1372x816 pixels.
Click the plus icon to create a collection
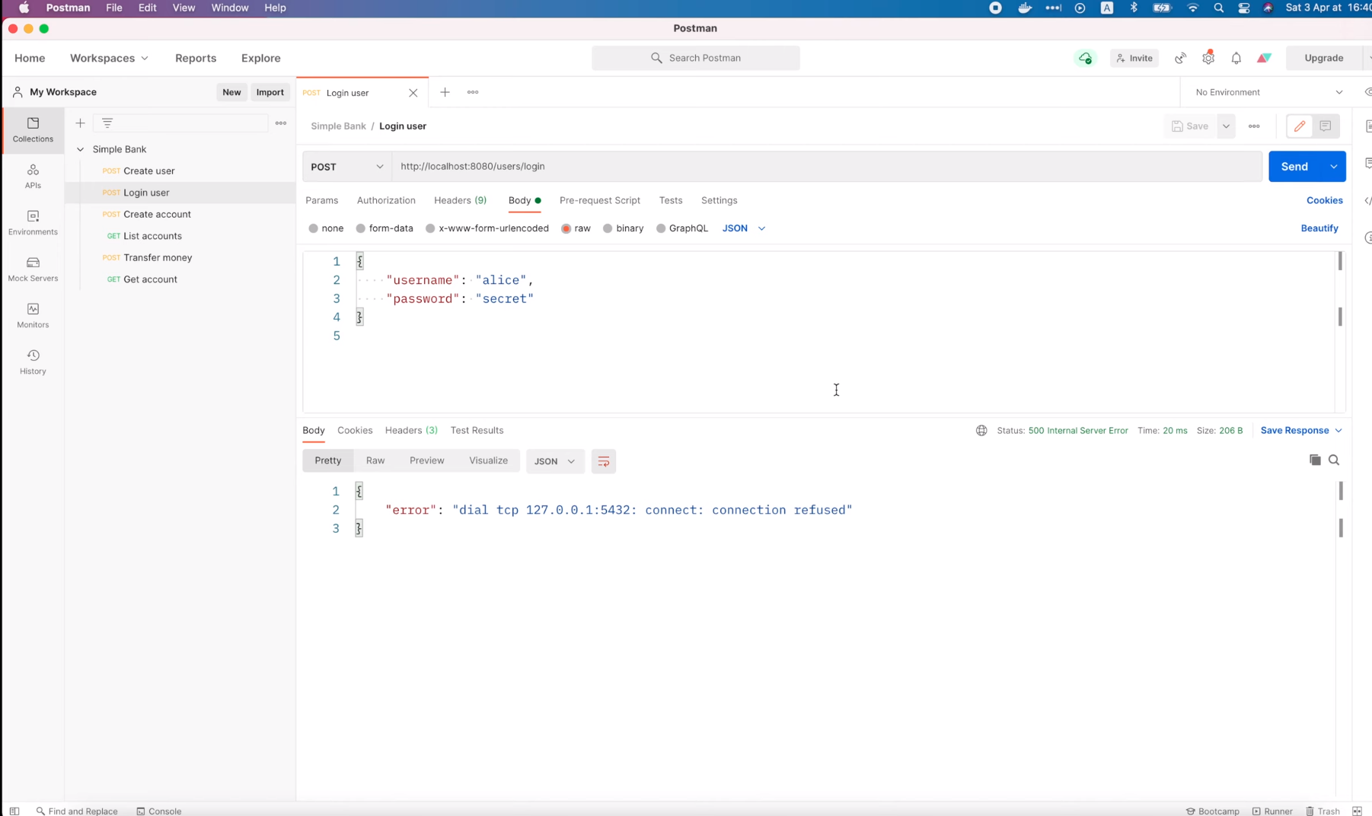pos(80,123)
